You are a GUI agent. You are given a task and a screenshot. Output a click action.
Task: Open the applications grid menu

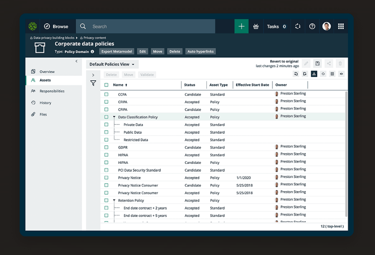[341, 26]
